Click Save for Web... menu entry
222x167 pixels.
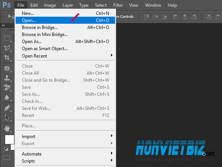[65, 108]
